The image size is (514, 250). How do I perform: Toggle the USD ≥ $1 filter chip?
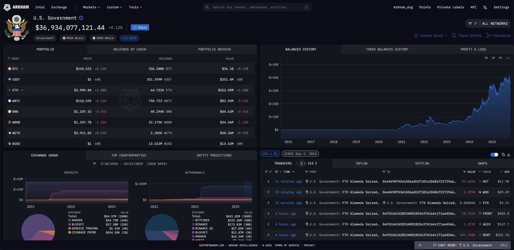[x=270, y=154]
